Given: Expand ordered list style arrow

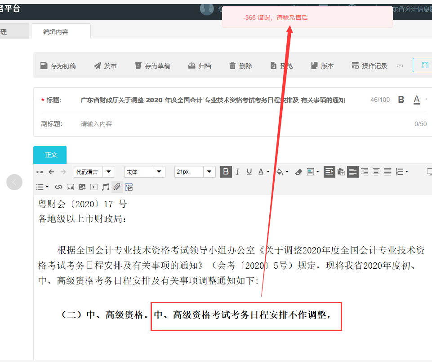Looking at the screenshot, I should (x=407, y=172).
